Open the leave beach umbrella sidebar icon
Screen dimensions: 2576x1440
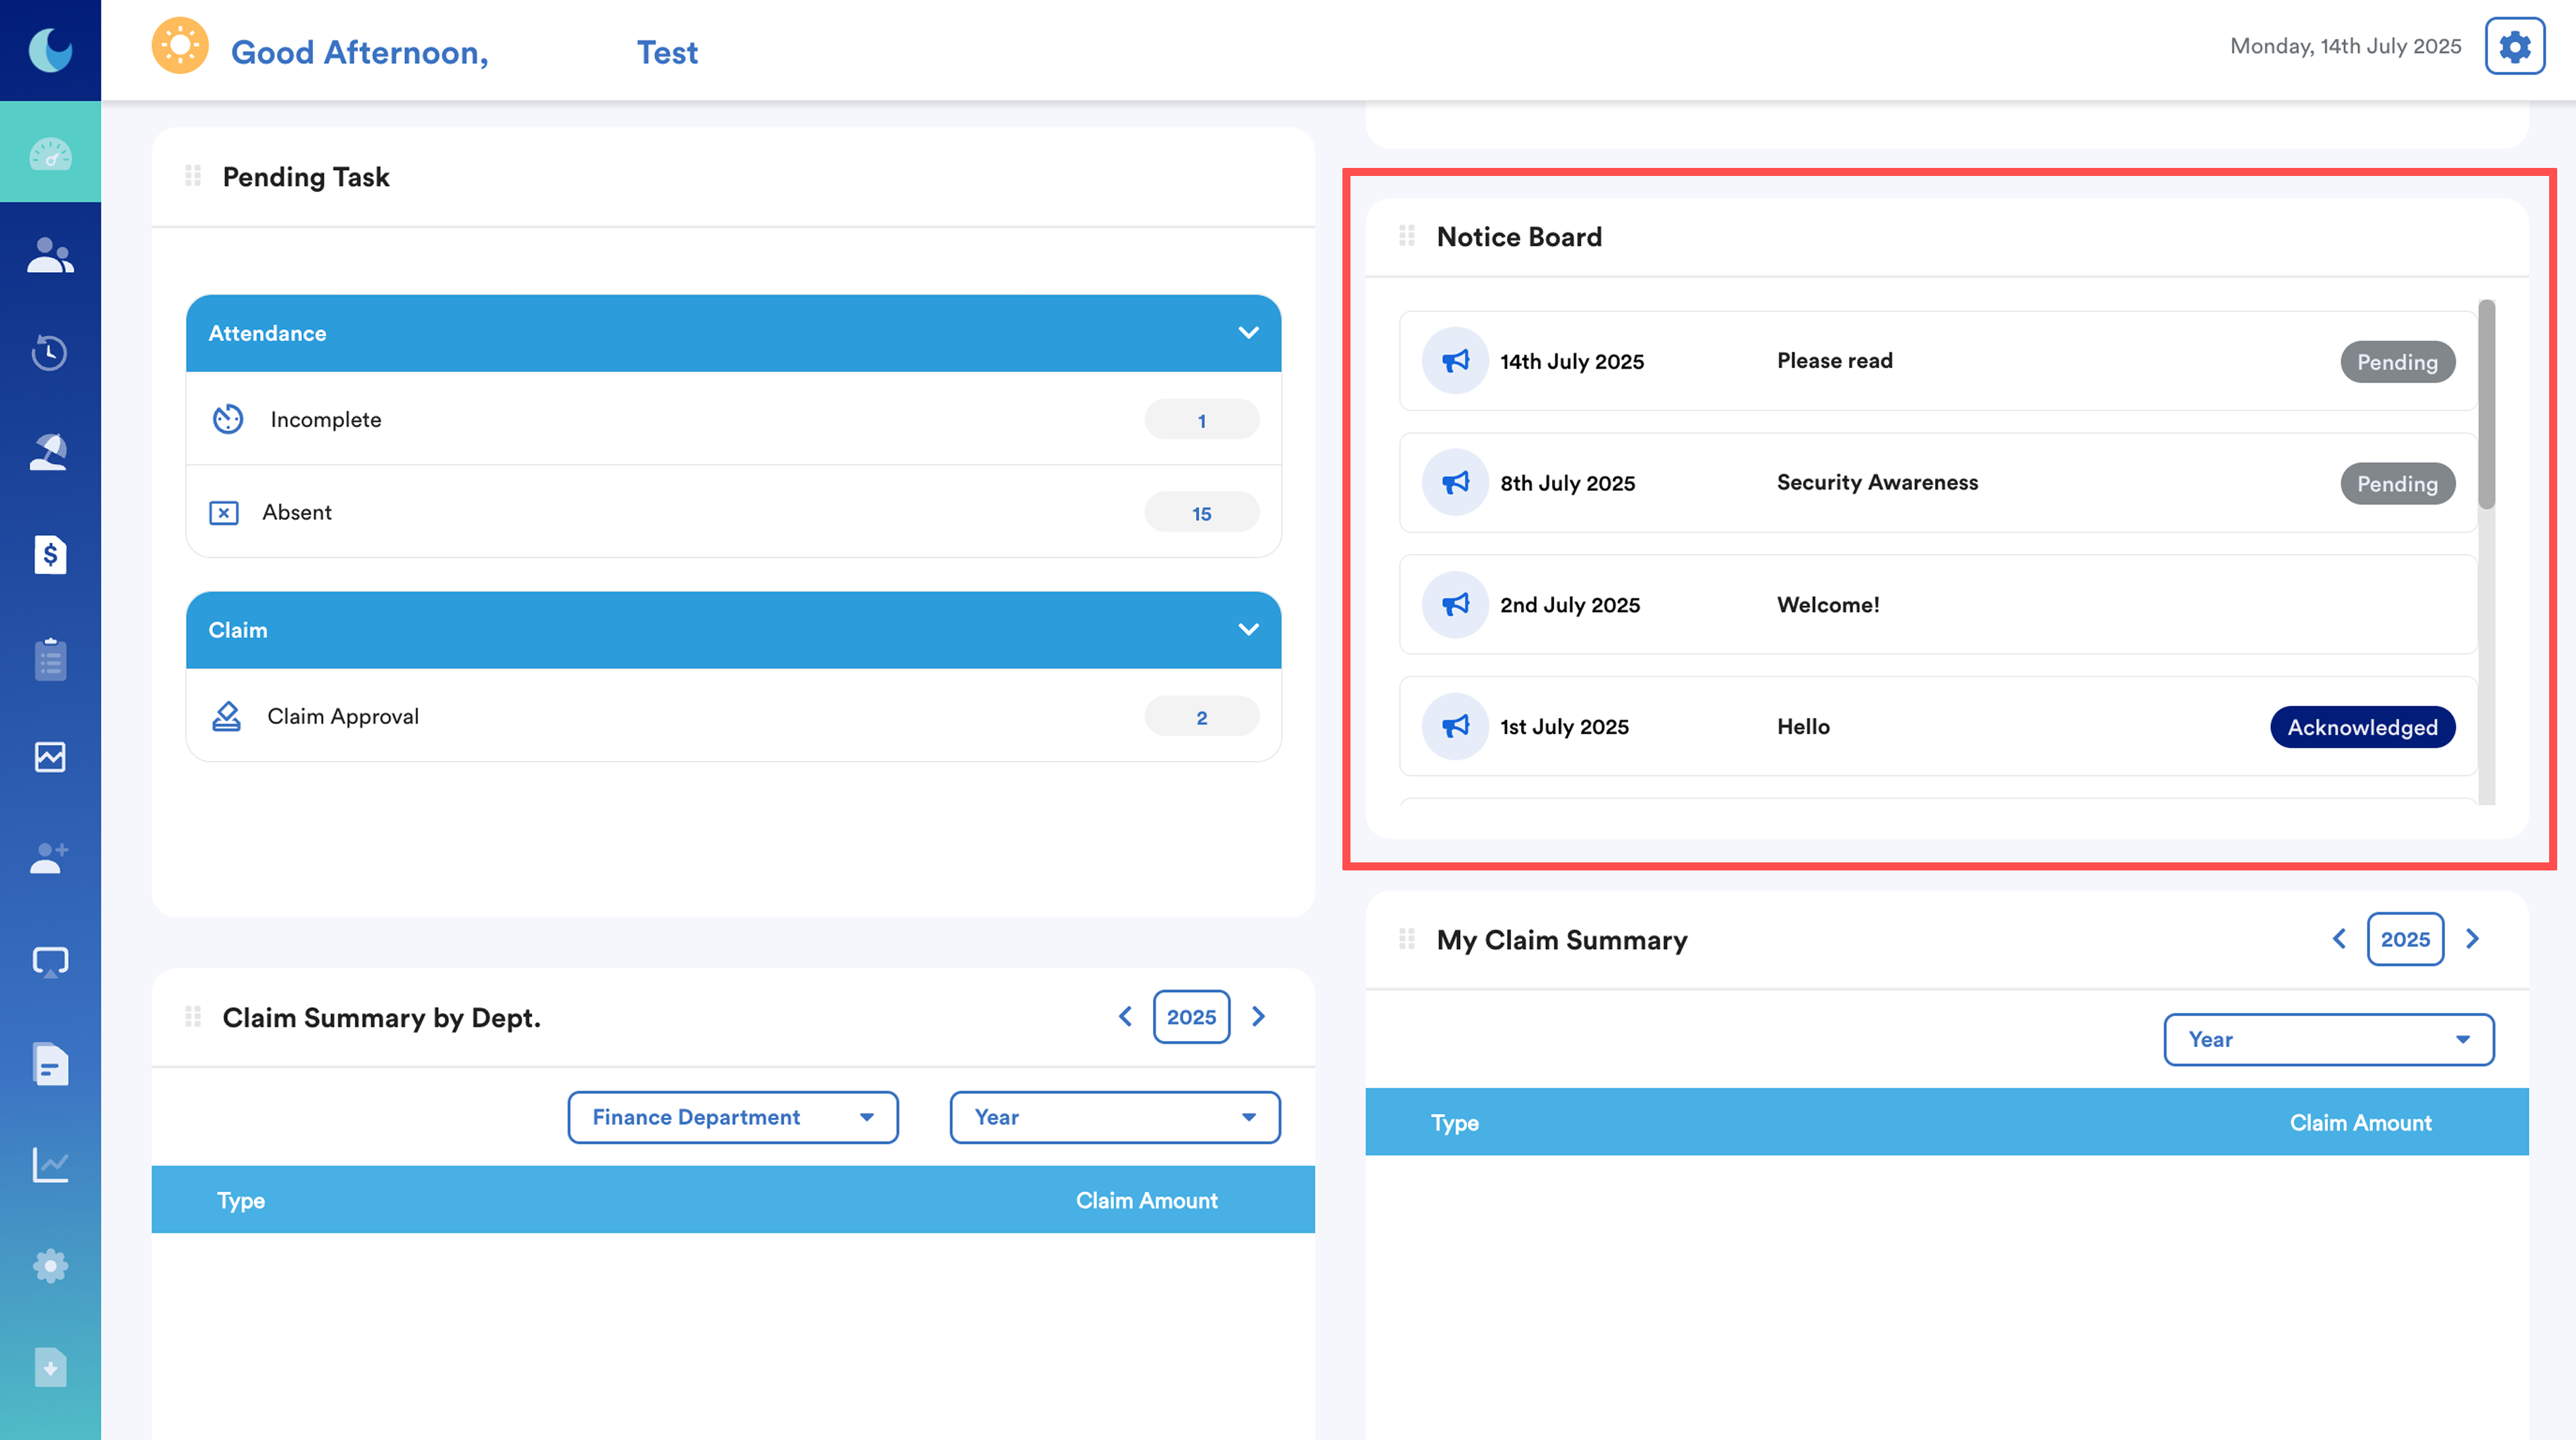tap(50, 453)
